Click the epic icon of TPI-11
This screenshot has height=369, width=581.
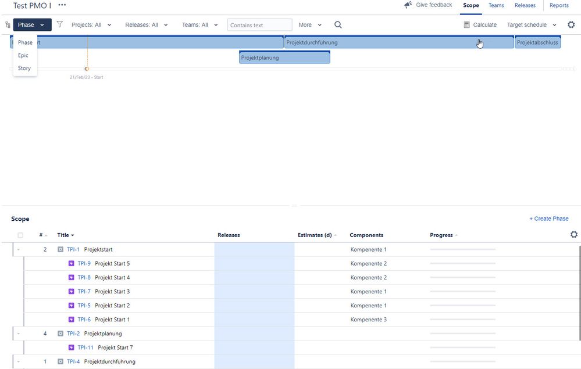[72, 347]
